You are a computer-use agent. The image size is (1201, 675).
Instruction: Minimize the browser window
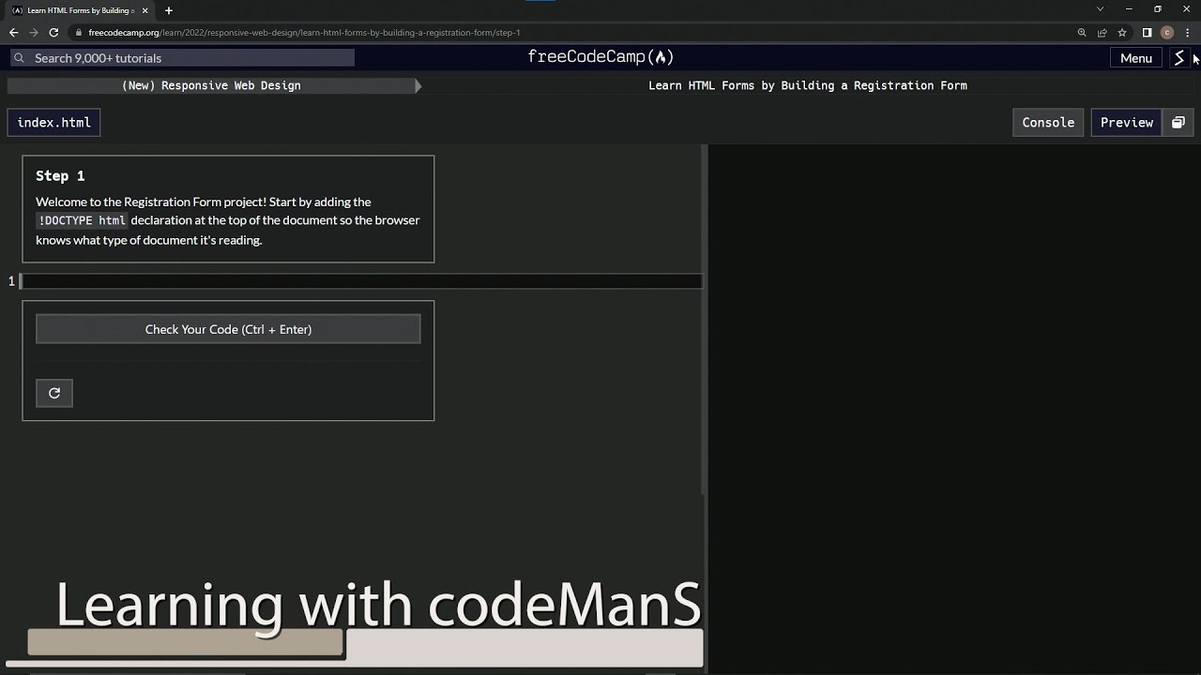pyautogui.click(x=1129, y=9)
